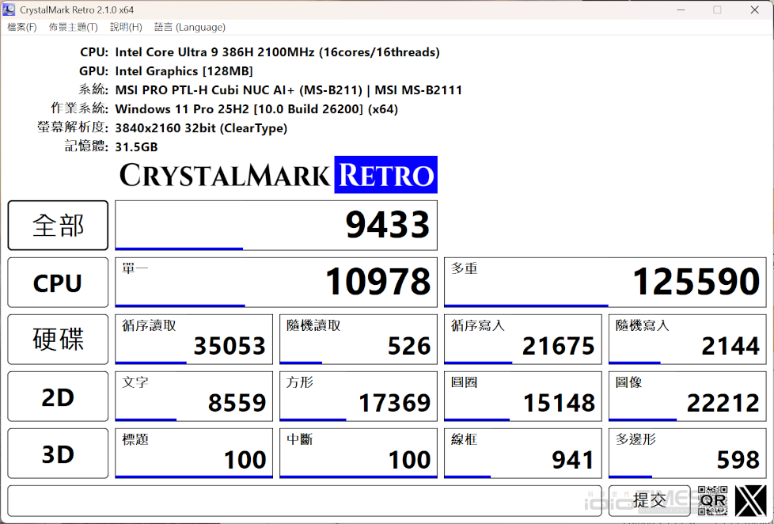Select the 多重 CPU score 125590

605,283
